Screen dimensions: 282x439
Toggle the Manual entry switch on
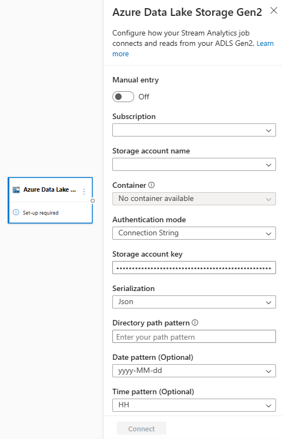click(x=123, y=97)
